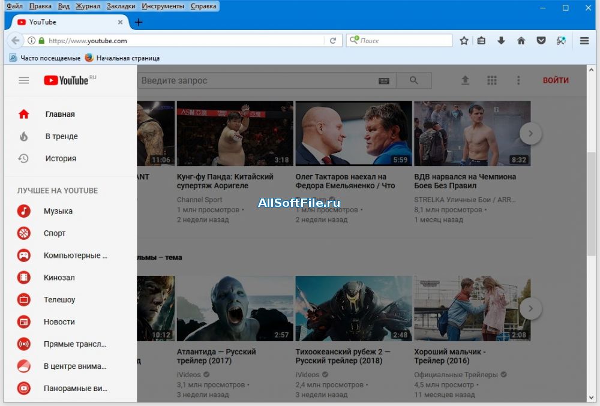
Task: Click the ВОЙТИ sign-in button
Action: pyautogui.click(x=556, y=80)
